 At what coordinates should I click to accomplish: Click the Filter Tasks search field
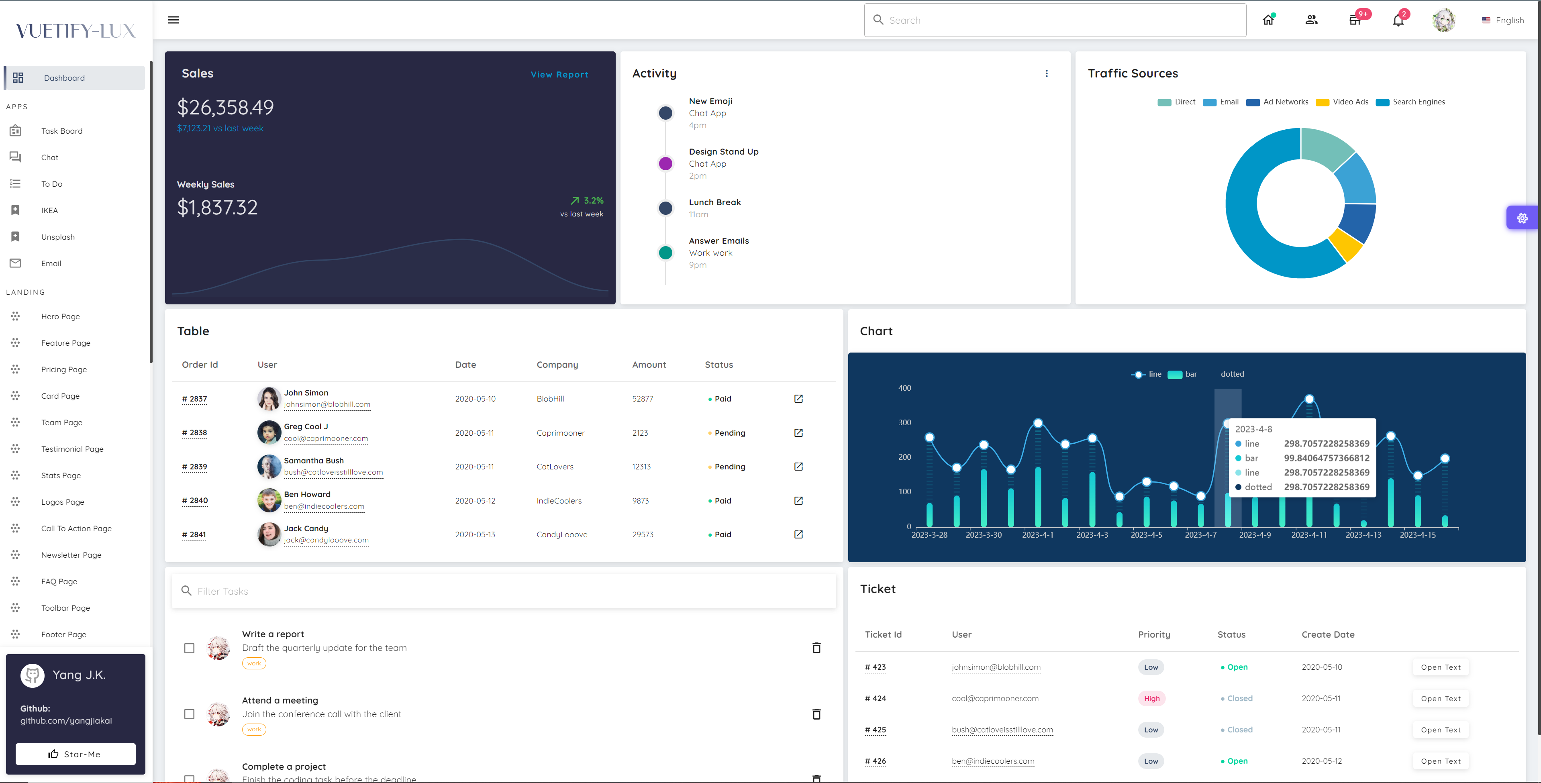504,591
